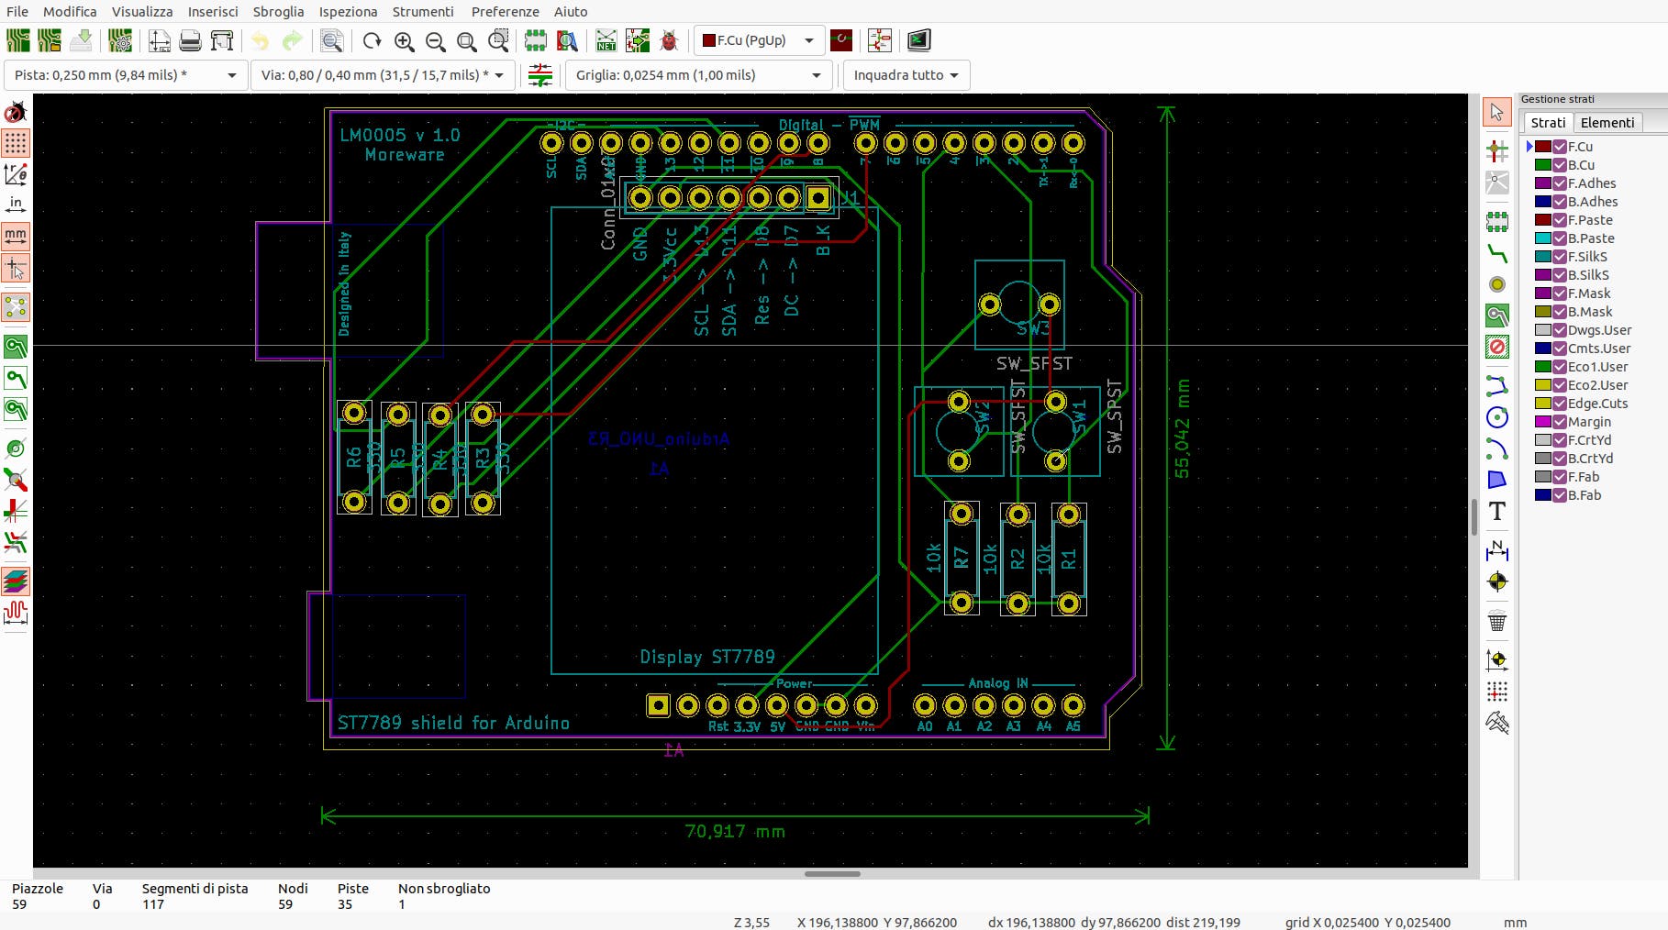Image resolution: width=1668 pixels, height=930 pixels.
Task: Select the measure distance caliper tool
Action: pyautogui.click(x=1497, y=723)
